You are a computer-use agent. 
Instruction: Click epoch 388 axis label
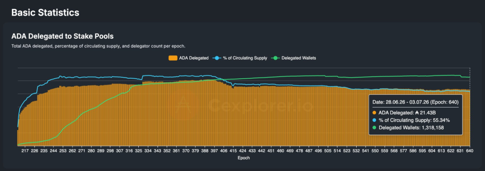click(205, 151)
